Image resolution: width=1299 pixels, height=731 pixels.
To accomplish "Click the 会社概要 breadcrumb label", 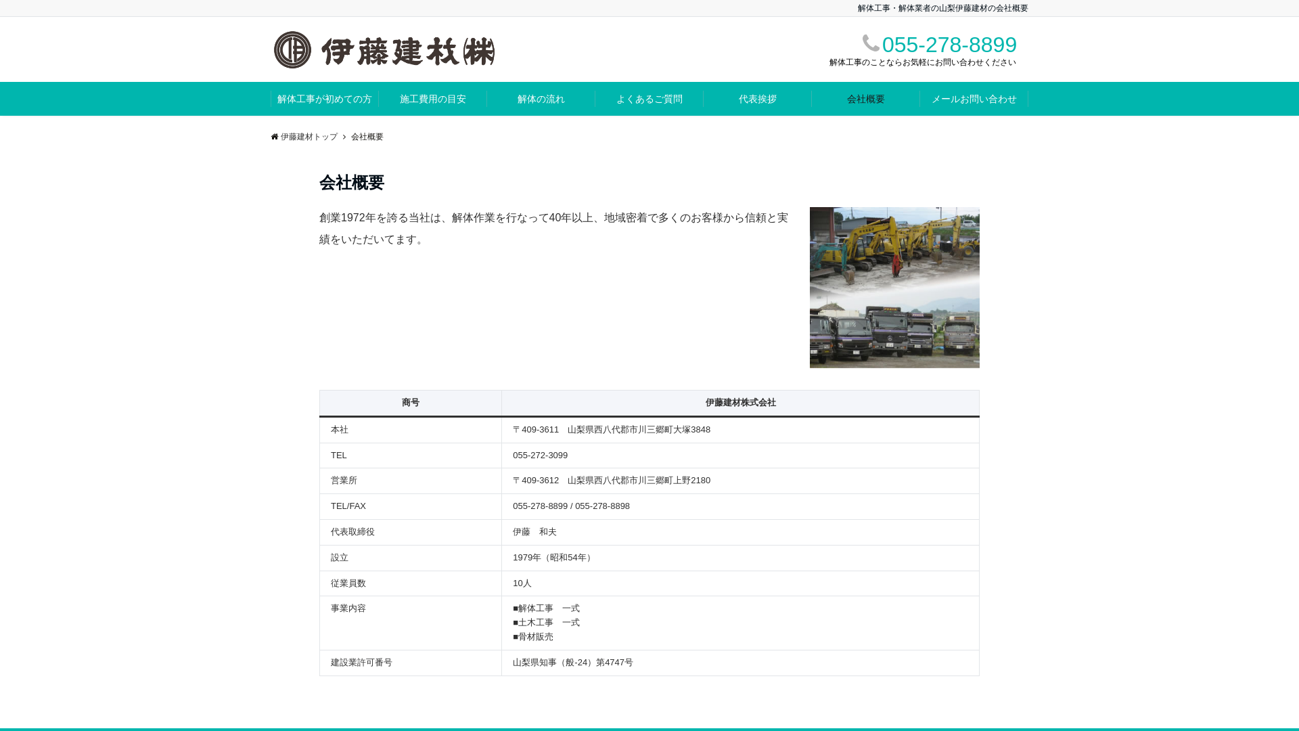I will click(x=366, y=136).
